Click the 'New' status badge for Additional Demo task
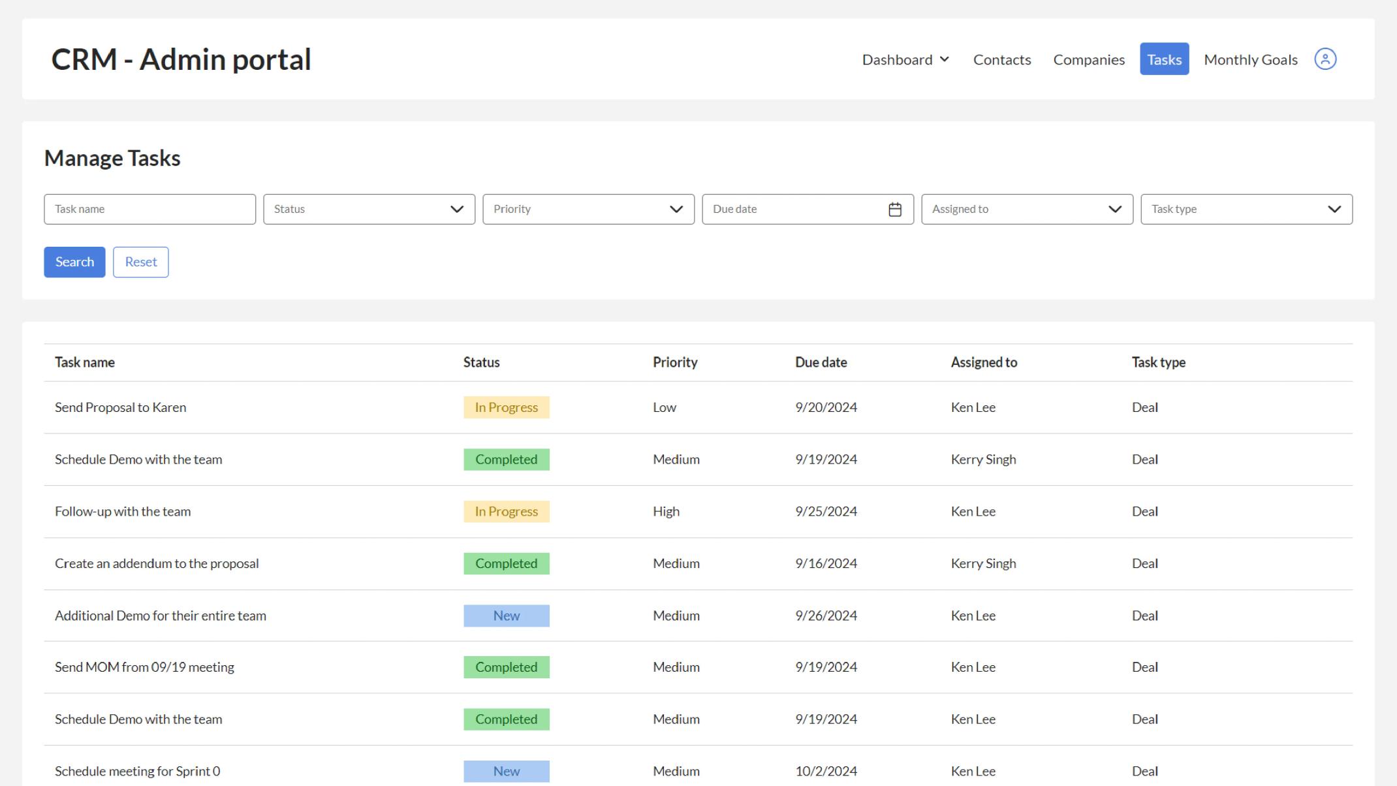Image resolution: width=1397 pixels, height=786 pixels. (x=507, y=615)
